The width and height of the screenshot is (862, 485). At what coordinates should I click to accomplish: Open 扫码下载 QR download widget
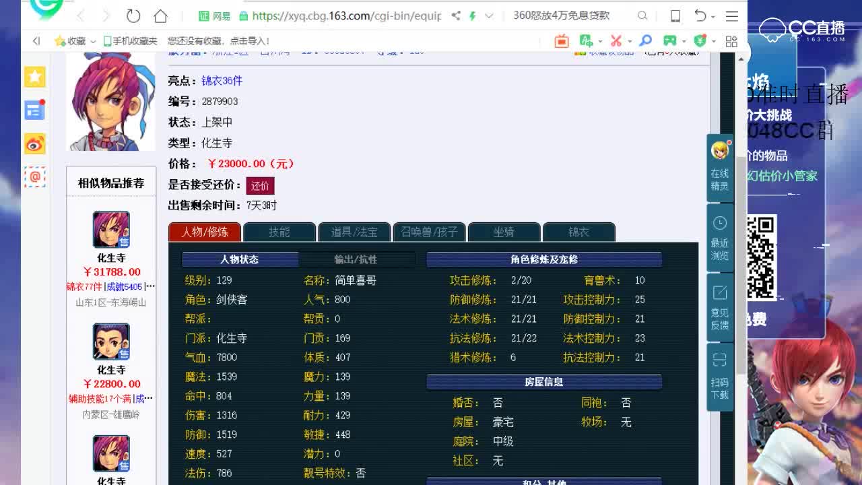[720, 377]
